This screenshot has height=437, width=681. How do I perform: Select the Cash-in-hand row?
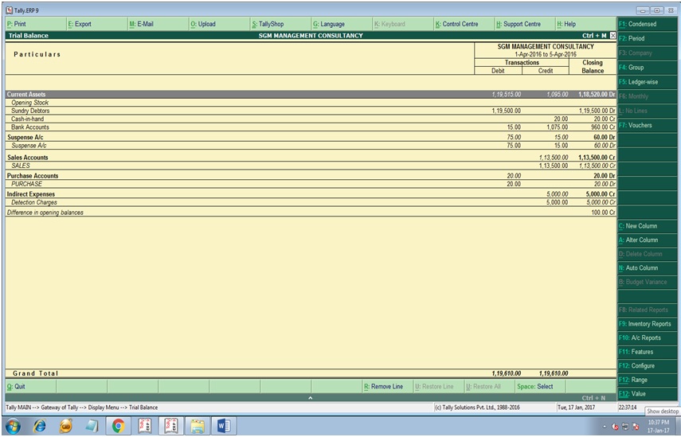pyautogui.click(x=311, y=119)
